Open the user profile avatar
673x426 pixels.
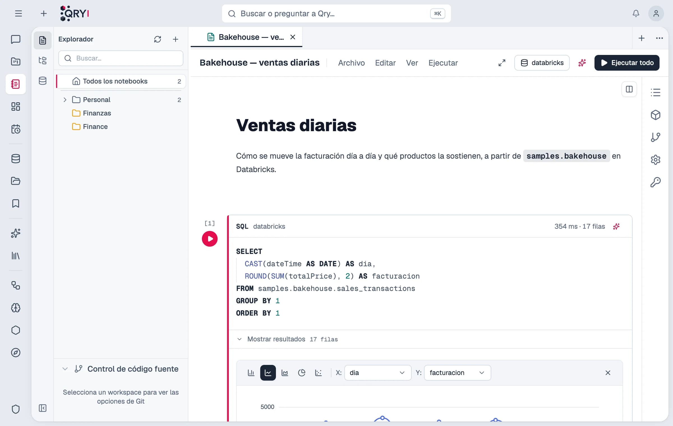[656, 13]
